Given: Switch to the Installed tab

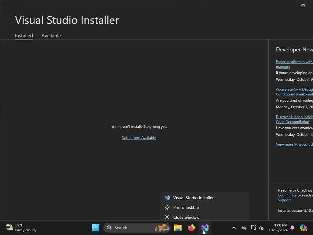Looking at the screenshot, I should 24,36.
